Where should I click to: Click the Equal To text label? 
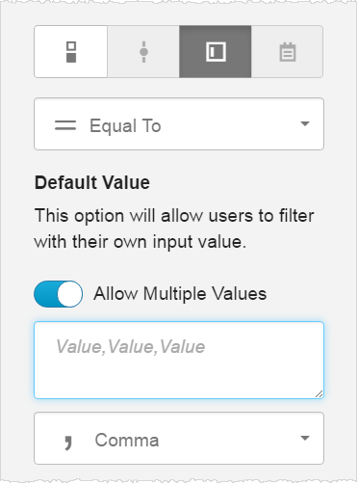click(x=125, y=125)
